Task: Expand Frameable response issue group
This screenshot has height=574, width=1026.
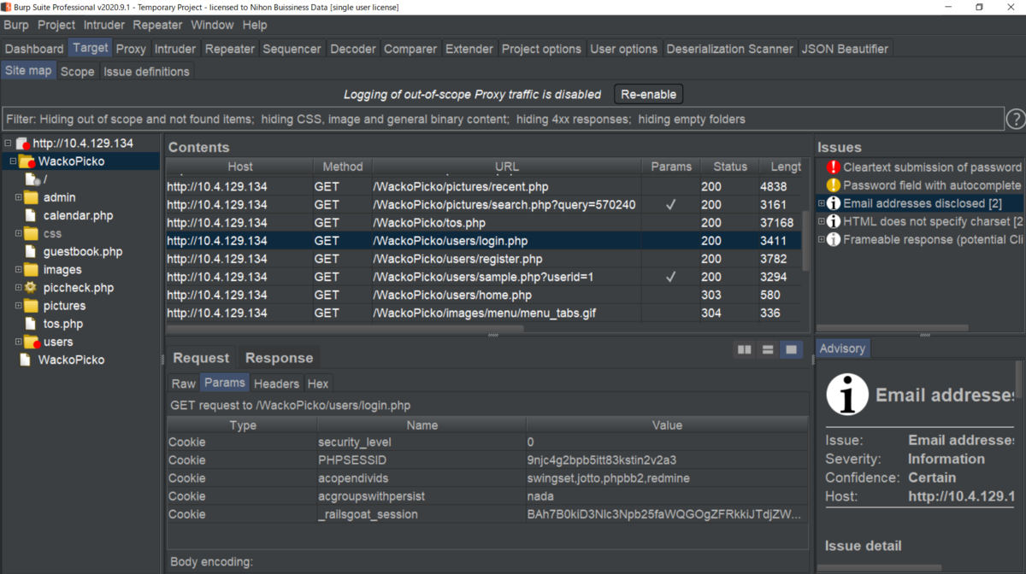Action: (822, 239)
